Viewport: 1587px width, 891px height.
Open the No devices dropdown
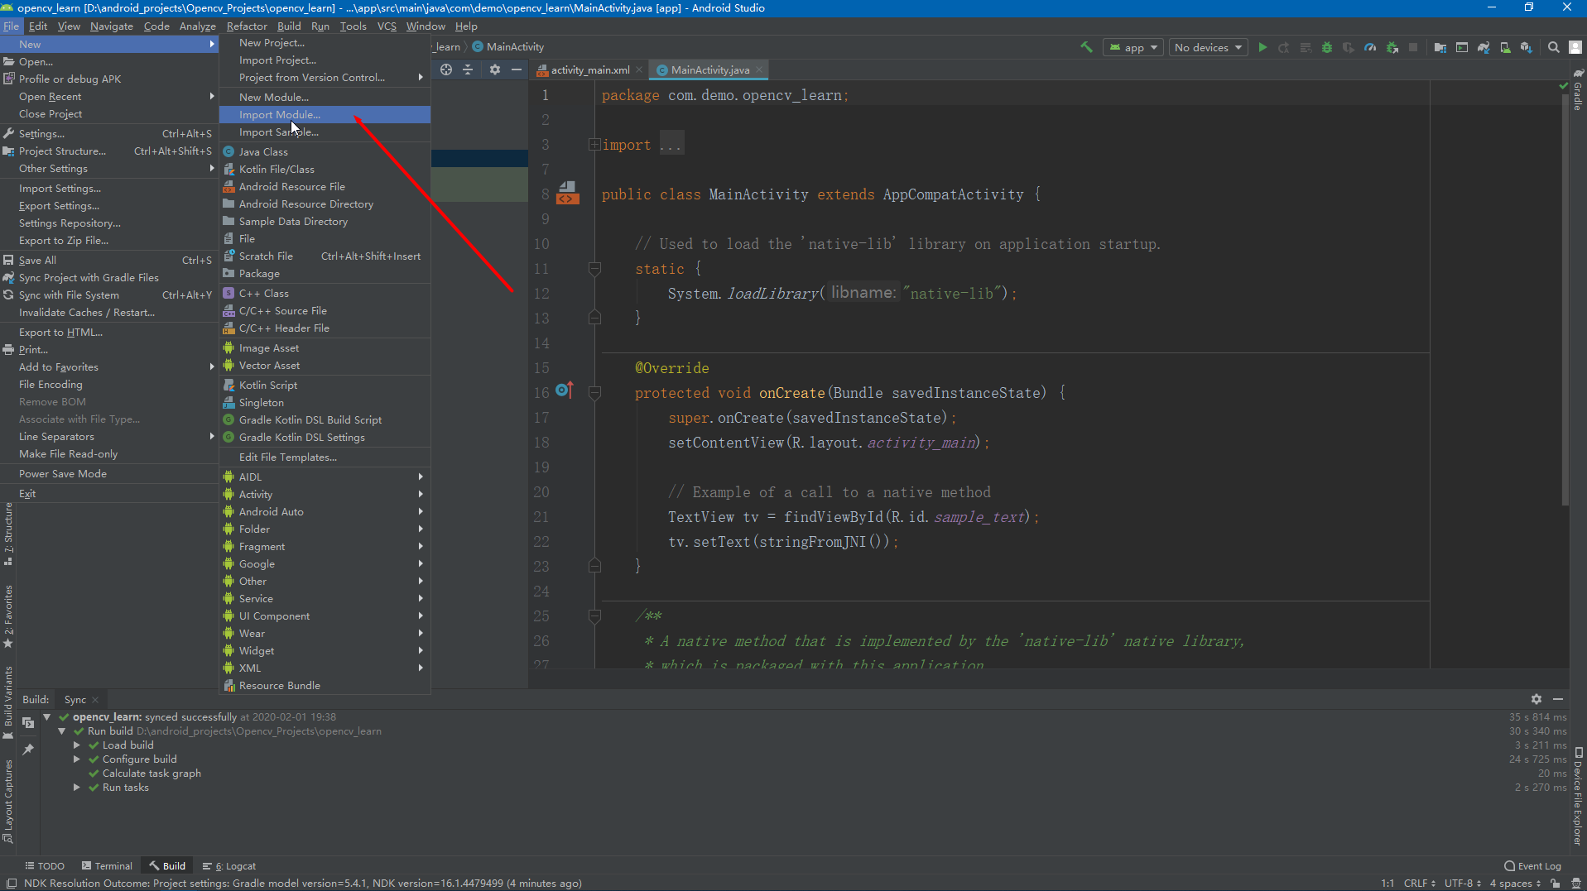click(x=1208, y=47)
